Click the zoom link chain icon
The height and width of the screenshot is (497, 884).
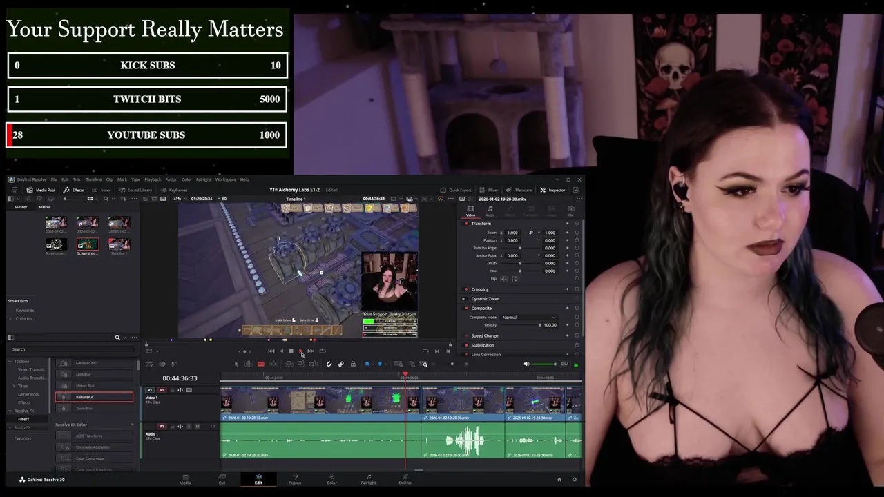[530, 233]
